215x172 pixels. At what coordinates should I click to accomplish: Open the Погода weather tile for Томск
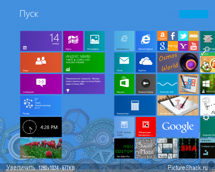click(41, 105)
